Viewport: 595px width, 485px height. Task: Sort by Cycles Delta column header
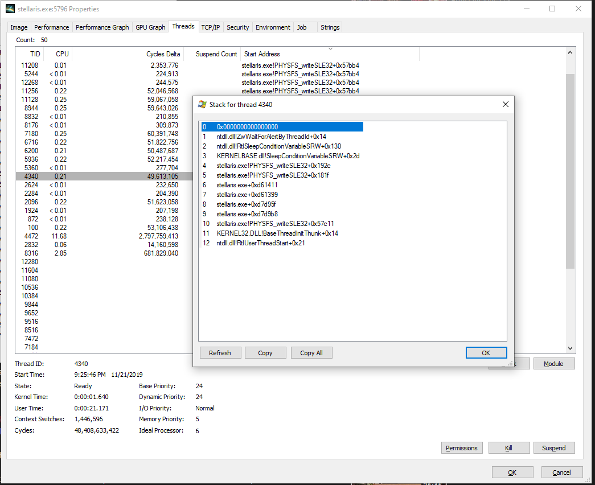[128, 54]
